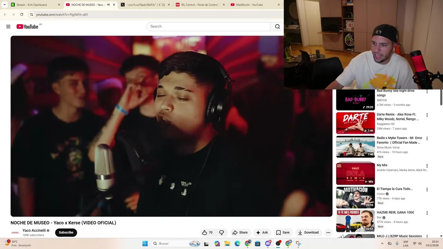This screenshot has width=443, height=249.
Task: Show hidden system tray icons
Action: click(x=382, y=243)
